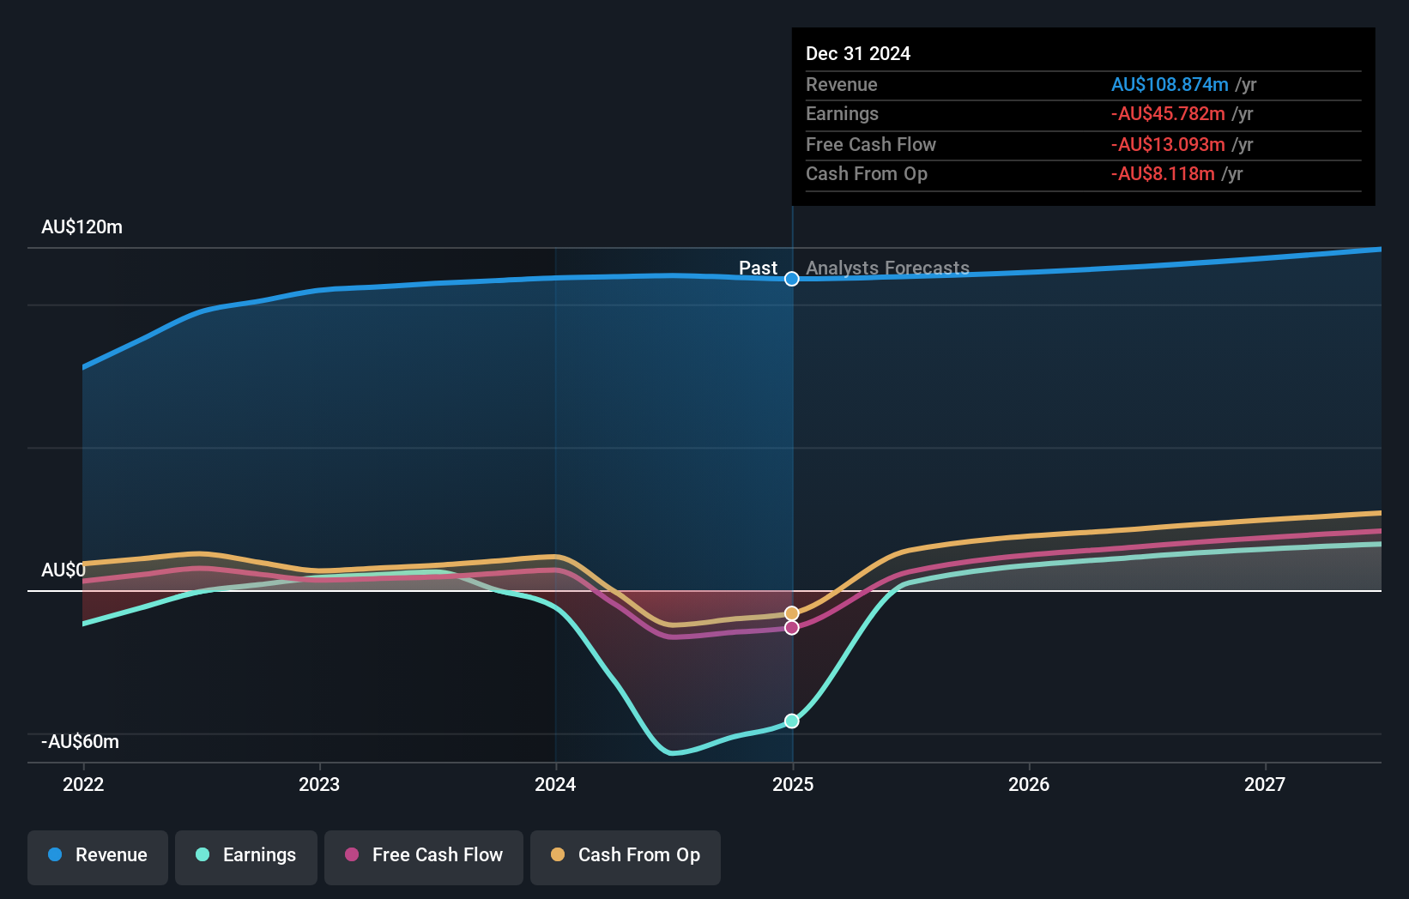Viewport: 1409px width, 899px height.
Task: Click the 2026 x-axis label
Action: 1029,784
